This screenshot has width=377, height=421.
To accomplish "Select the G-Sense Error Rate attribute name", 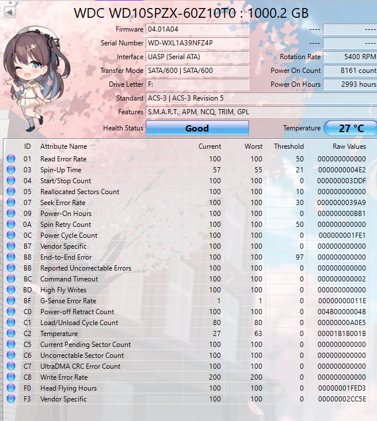I will coord(68,301).
